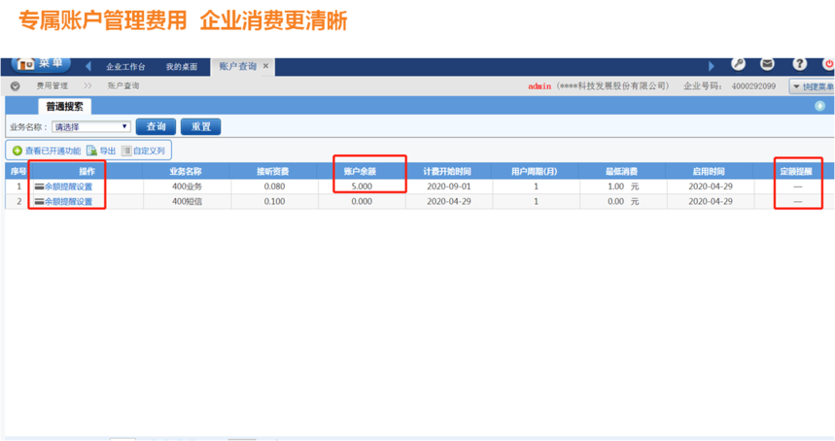Click the 重置 reset button
The image size is (835, 441).
pos(200,126)
